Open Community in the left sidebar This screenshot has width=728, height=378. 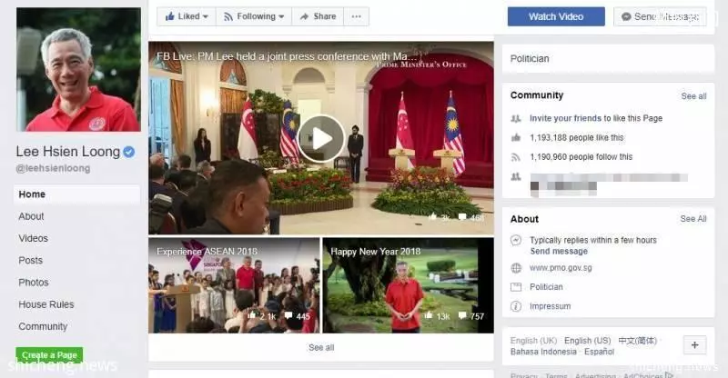click(43, 326)
